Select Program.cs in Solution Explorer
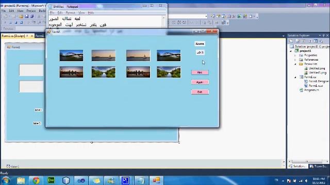This screenshot has height=185, width=330. tap(311, 90)
